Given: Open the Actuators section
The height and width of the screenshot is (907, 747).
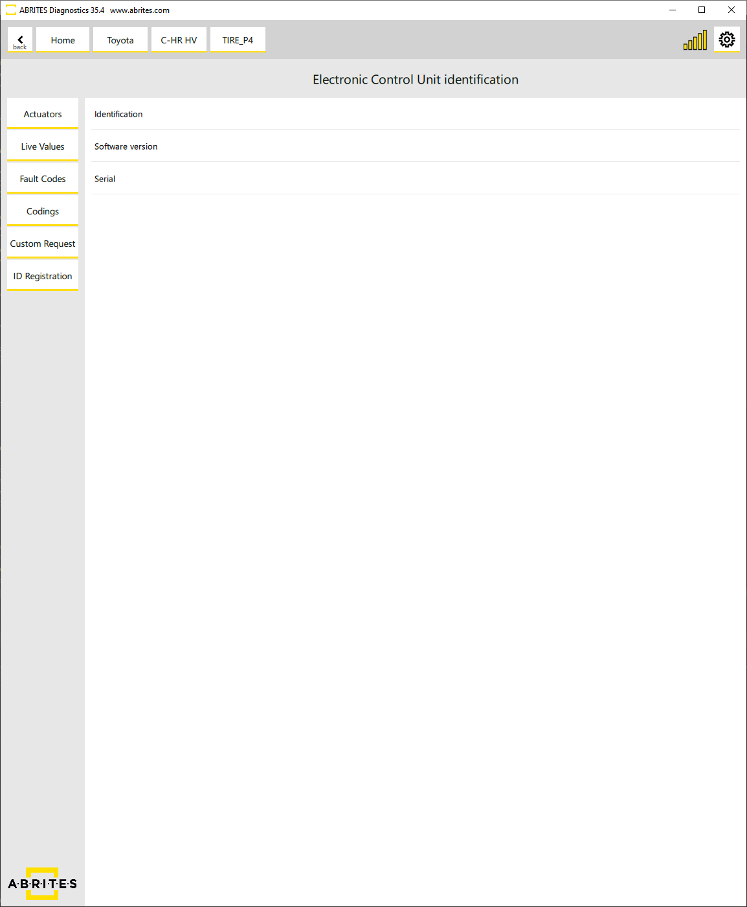Looking at the screenshot, I should (x=43, y=114).
